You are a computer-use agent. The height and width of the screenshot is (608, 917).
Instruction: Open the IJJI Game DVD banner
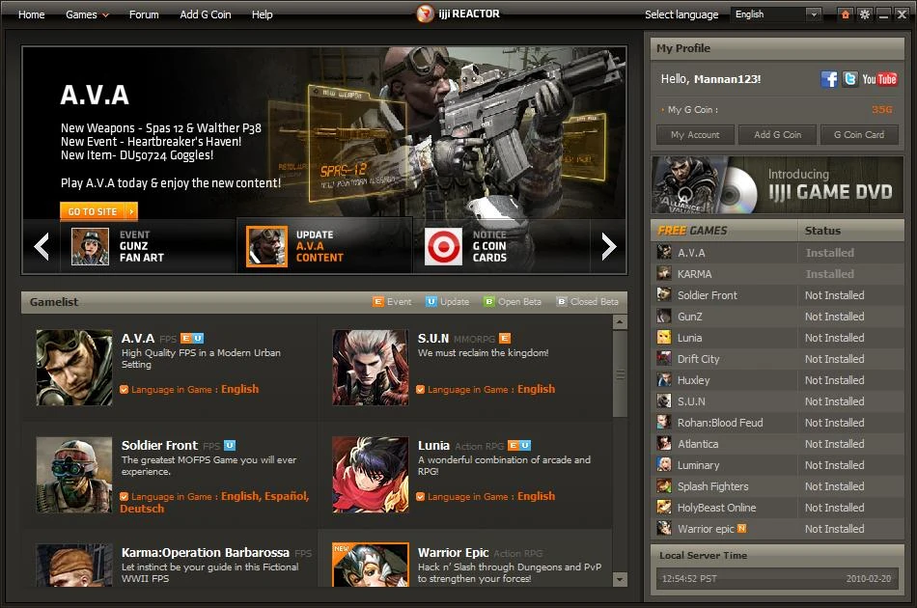(777, 184)
